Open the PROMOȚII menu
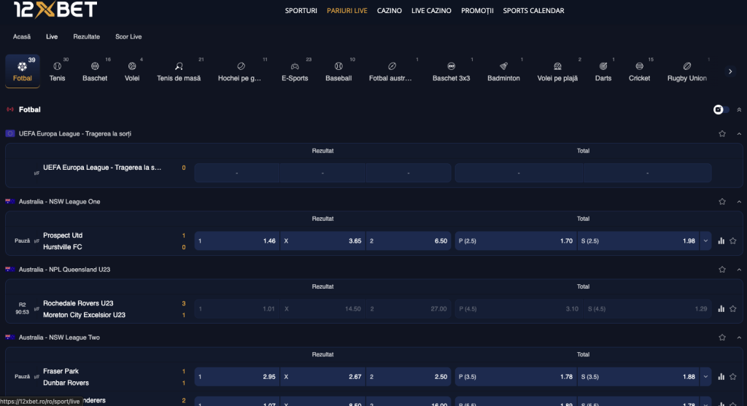The height and width of the screenshot is (406, 747). (477, 10)
